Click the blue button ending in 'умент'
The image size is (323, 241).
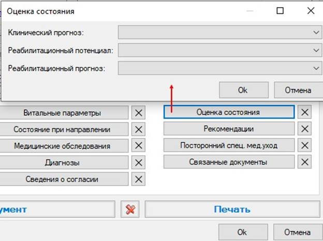click(57, 209)
